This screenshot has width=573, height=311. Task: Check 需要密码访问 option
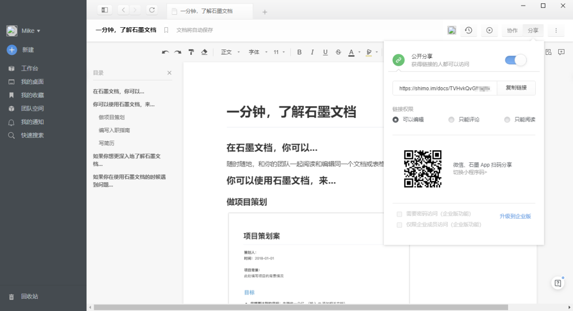pos(399,214)
